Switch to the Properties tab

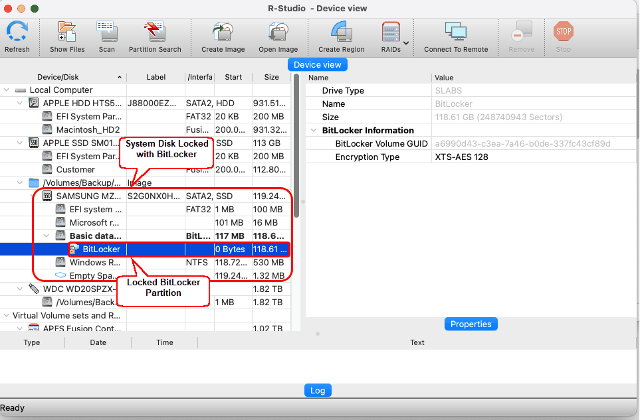pos(471,324)
